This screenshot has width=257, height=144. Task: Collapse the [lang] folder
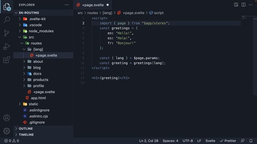click(24, 49)
